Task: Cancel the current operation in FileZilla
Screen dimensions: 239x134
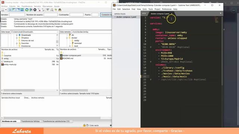Action: click(x=35, y=10)
